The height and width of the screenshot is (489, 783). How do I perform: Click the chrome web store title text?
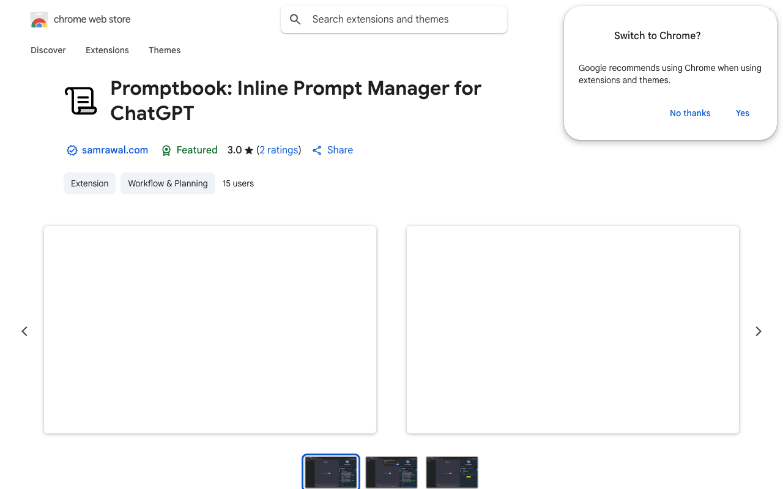[92, 20]
